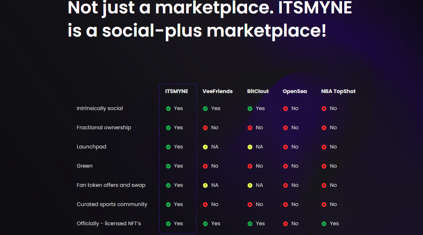Click the Launchpad row label
Image resolution: width=423 pixels, height=235 pixels.
tap(91, 147)
